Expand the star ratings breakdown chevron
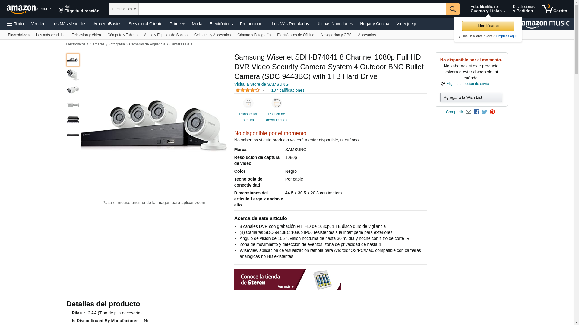This screenshot has height=325, width=579. pyautogui.click(x=263, y=91)
